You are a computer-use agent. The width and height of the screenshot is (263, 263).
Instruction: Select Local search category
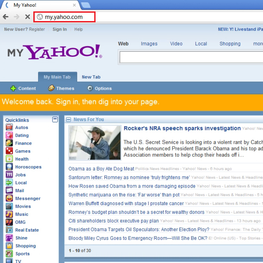coord(201,43)
